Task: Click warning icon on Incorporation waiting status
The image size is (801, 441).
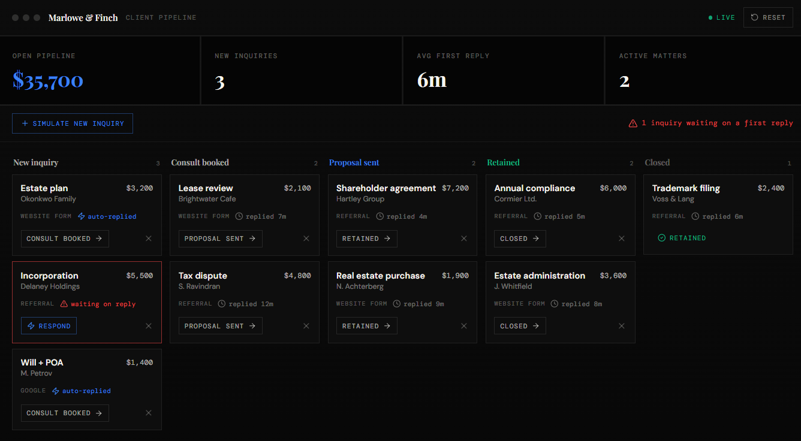Action: click(64, 304)
